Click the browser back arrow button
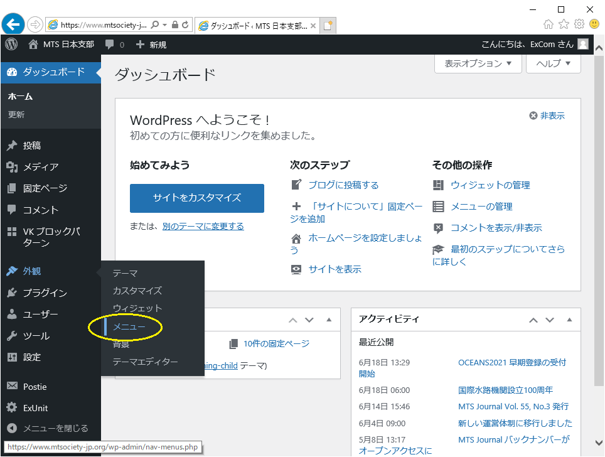Viewport: 605px width, 457px height. click(13, 24)
